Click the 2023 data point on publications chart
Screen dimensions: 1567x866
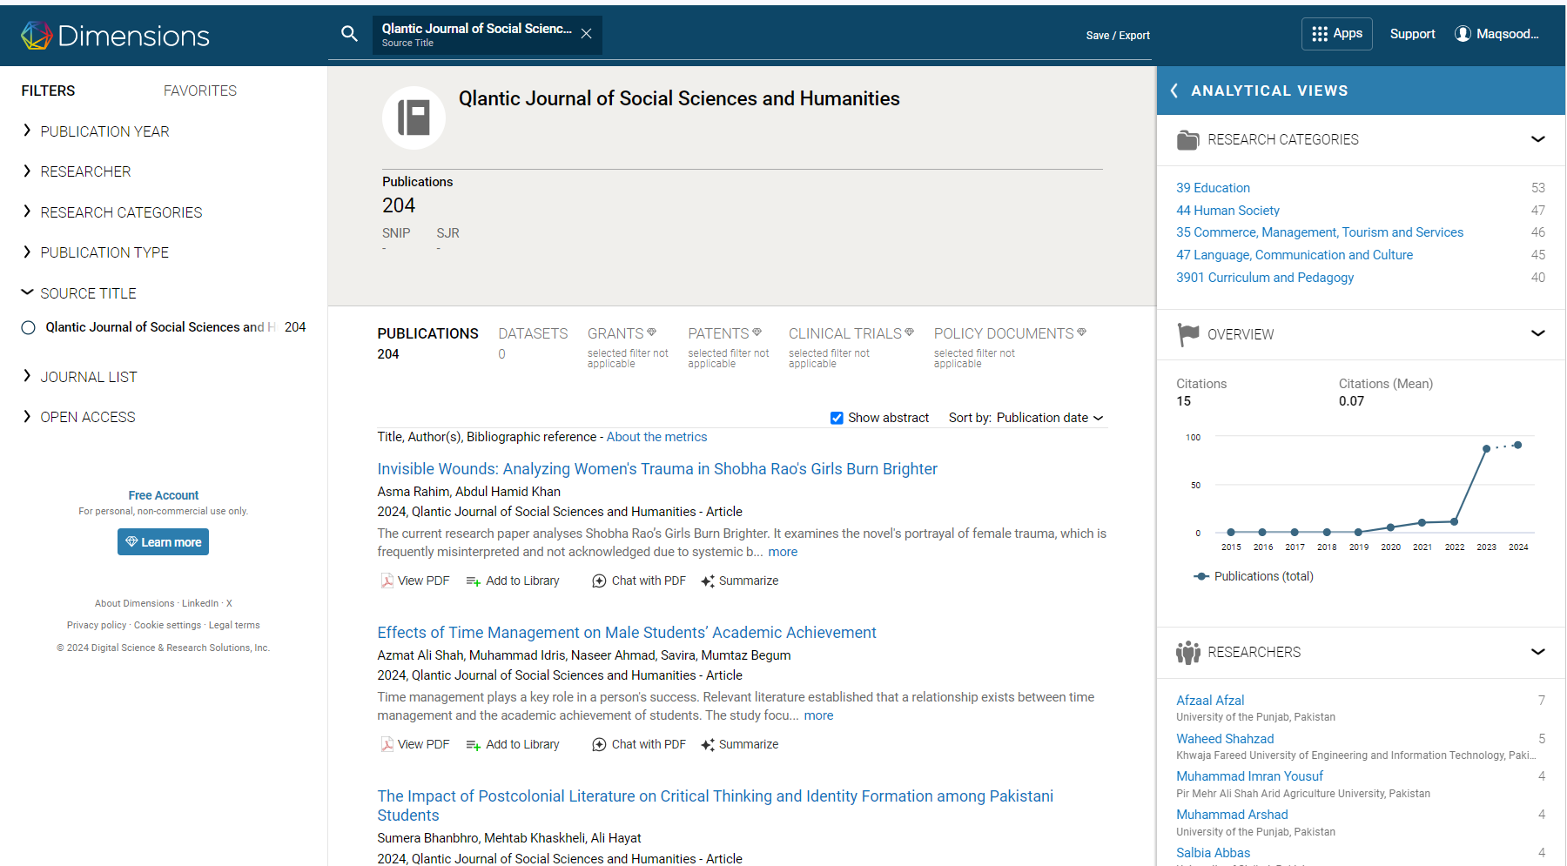tap(1486, 448)
